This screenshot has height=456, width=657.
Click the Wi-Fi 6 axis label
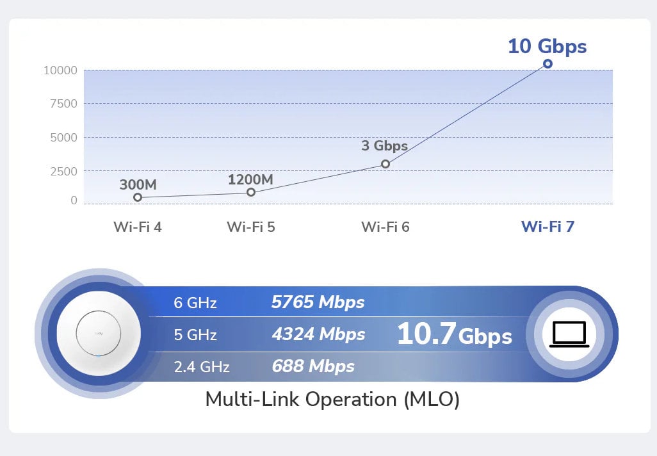pyautogui.click(x=385, y=226)
